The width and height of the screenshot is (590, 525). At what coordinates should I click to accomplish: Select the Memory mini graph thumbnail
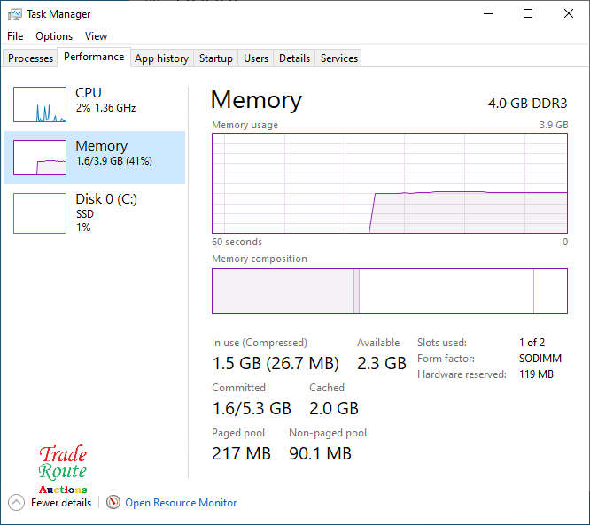point(40,158)
